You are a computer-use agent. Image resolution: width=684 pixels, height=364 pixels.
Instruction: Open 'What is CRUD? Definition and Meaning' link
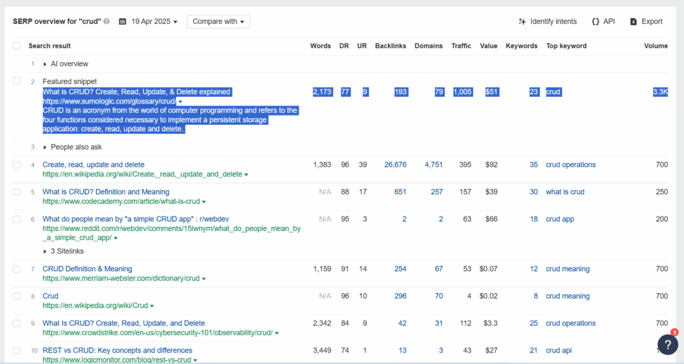[106, 192]
